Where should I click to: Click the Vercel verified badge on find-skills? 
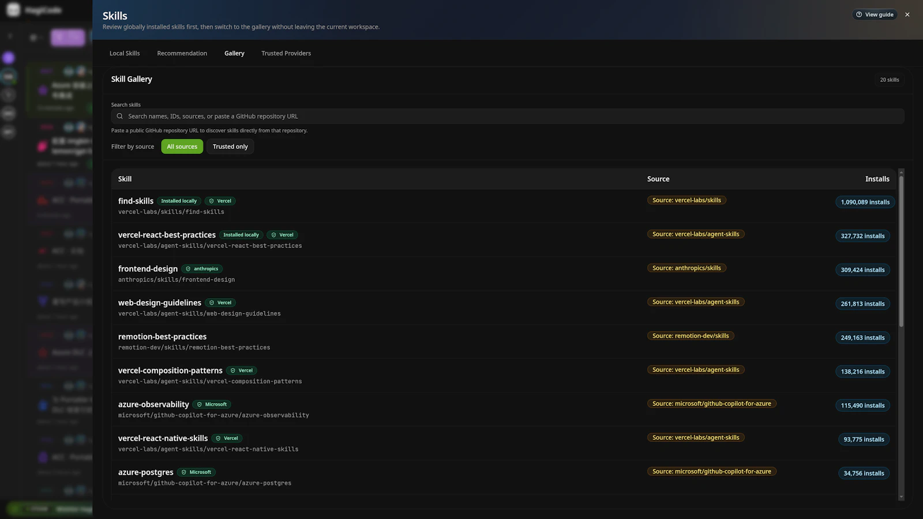click(220, 201)
